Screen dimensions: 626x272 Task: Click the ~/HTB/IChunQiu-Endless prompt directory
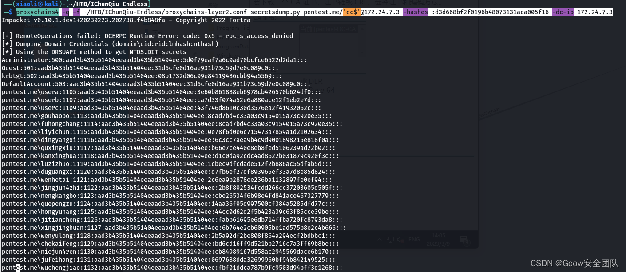click(x=108, y=4)
